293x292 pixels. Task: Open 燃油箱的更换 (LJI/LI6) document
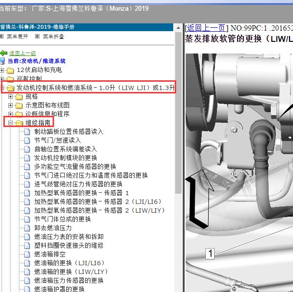click(x=70, y=263)
